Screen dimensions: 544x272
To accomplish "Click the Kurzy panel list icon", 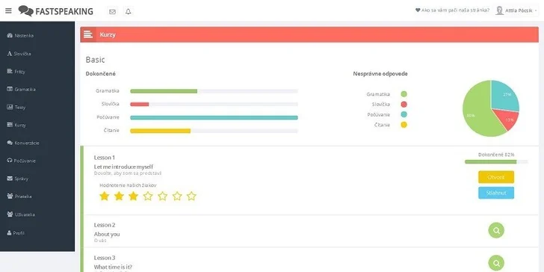I will point(88,34).
